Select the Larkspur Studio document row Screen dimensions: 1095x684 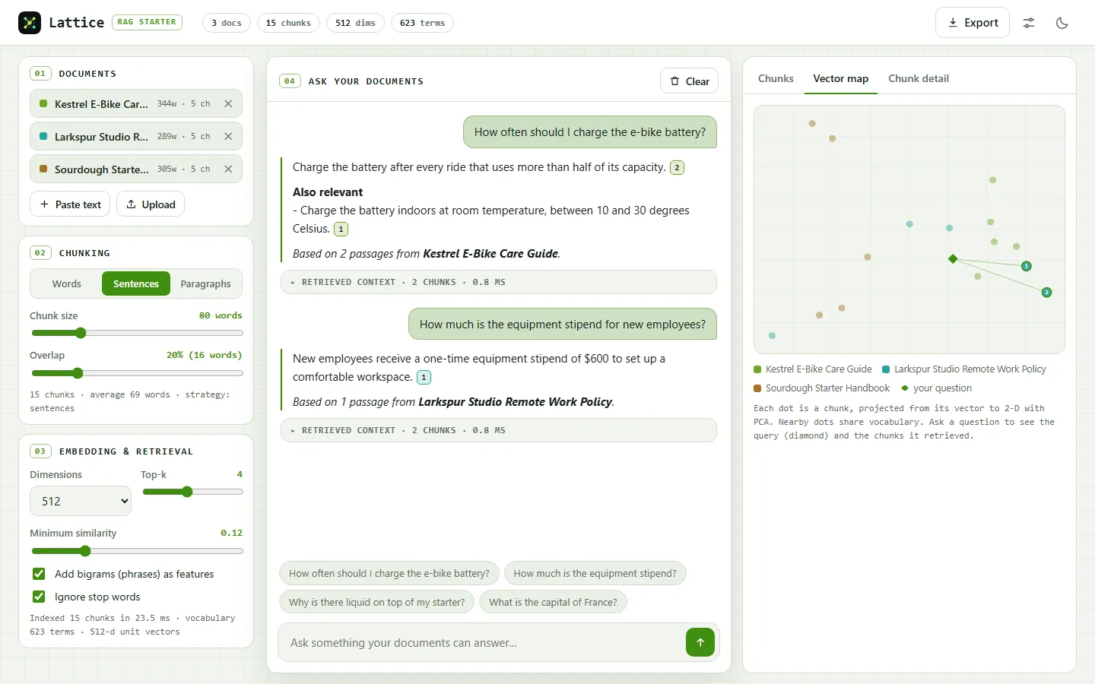tap(136, 136)
